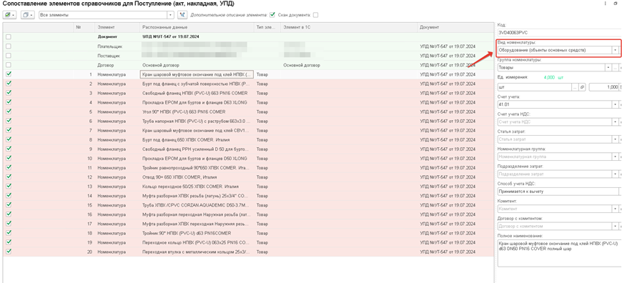Select row 15 Труба ХПВХ CORZAN
This screenshot has height=283, width=622.
(249, 204)
